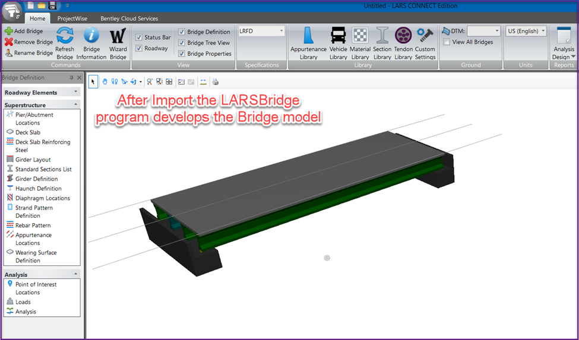Click the Print icon in viewer toolbar
579x340 pixels.
216,82
